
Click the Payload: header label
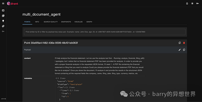point(28,50)
